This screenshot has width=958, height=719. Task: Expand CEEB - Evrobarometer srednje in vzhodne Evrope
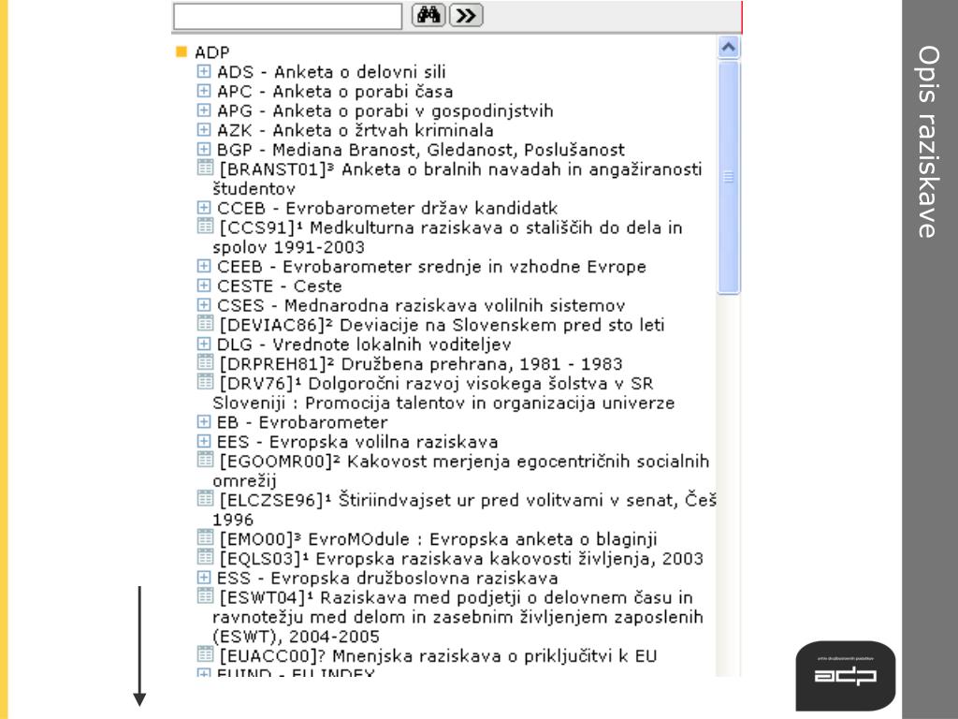pos(203,266)
